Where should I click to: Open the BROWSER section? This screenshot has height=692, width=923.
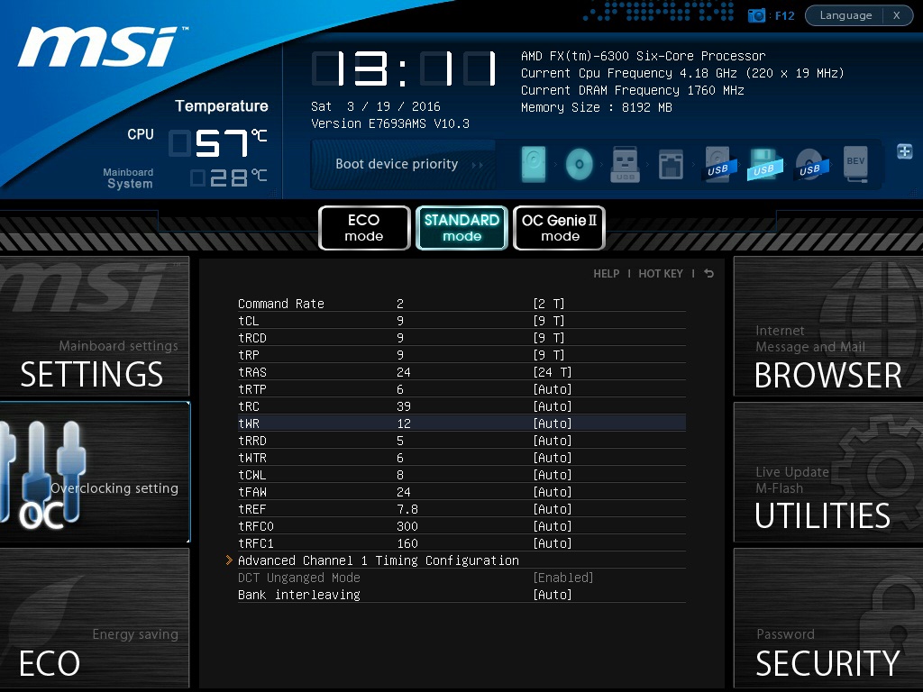828,326
